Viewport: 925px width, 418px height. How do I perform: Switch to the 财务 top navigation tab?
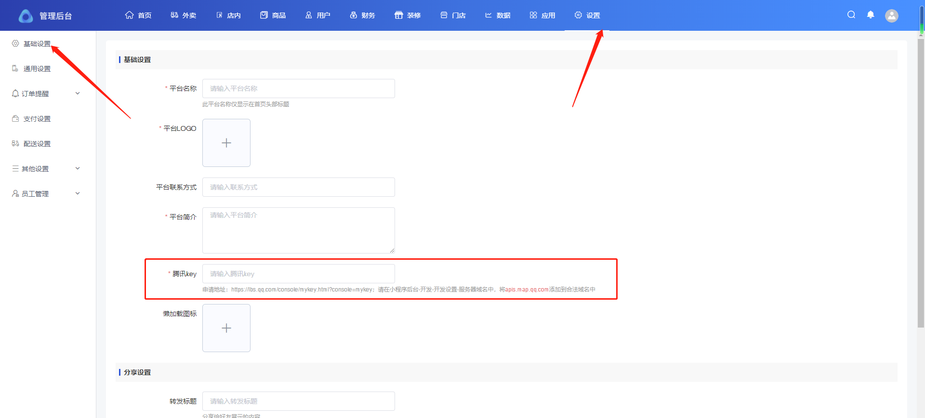coord(362,15)
